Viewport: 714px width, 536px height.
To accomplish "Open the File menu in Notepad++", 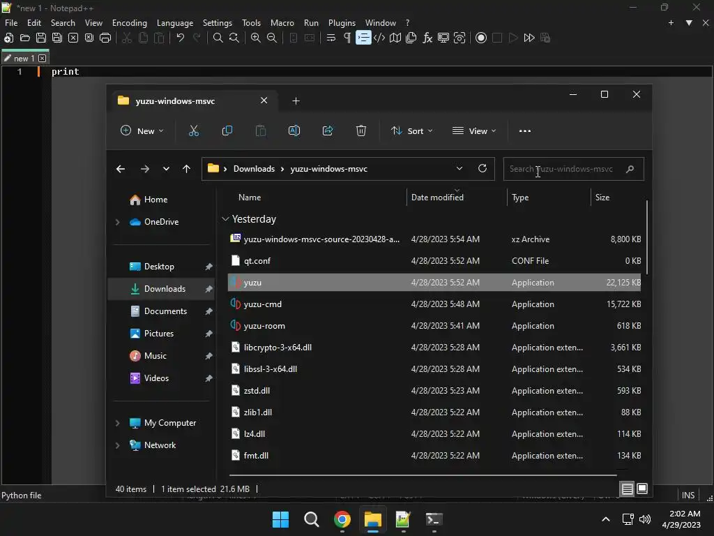I will (11, 23).
